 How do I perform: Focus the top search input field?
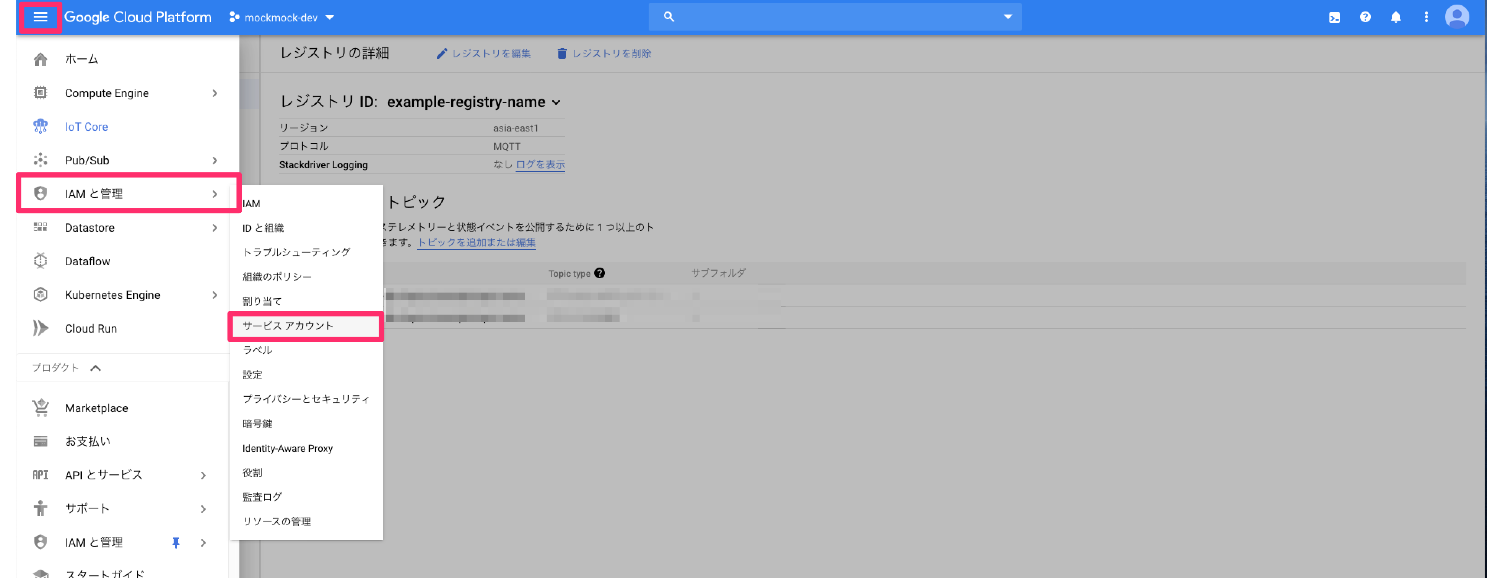835,17
